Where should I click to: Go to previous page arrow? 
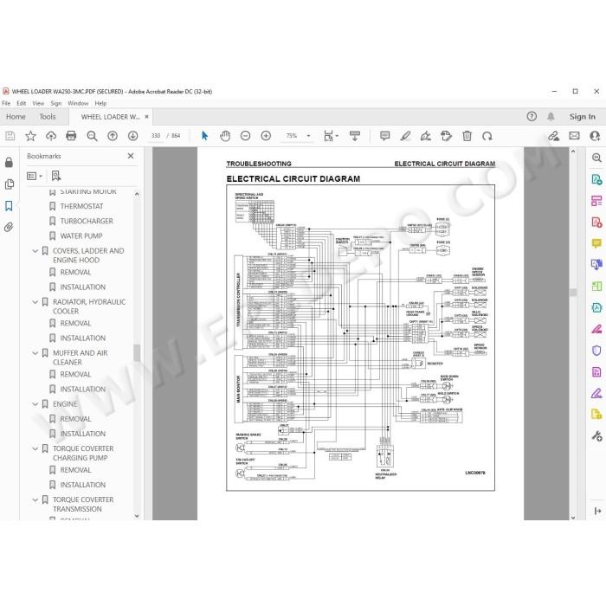pos(113,136)
